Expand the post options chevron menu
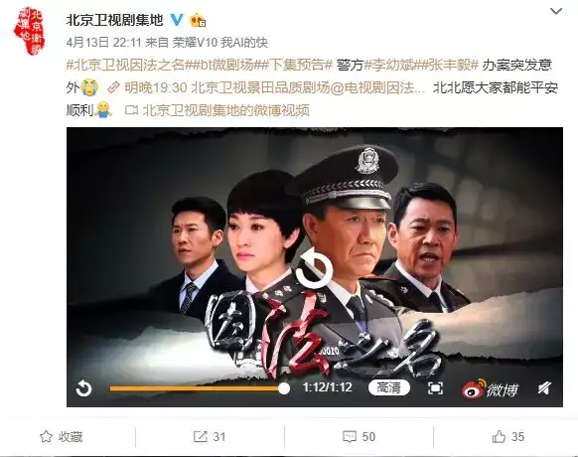 point(556,12)
